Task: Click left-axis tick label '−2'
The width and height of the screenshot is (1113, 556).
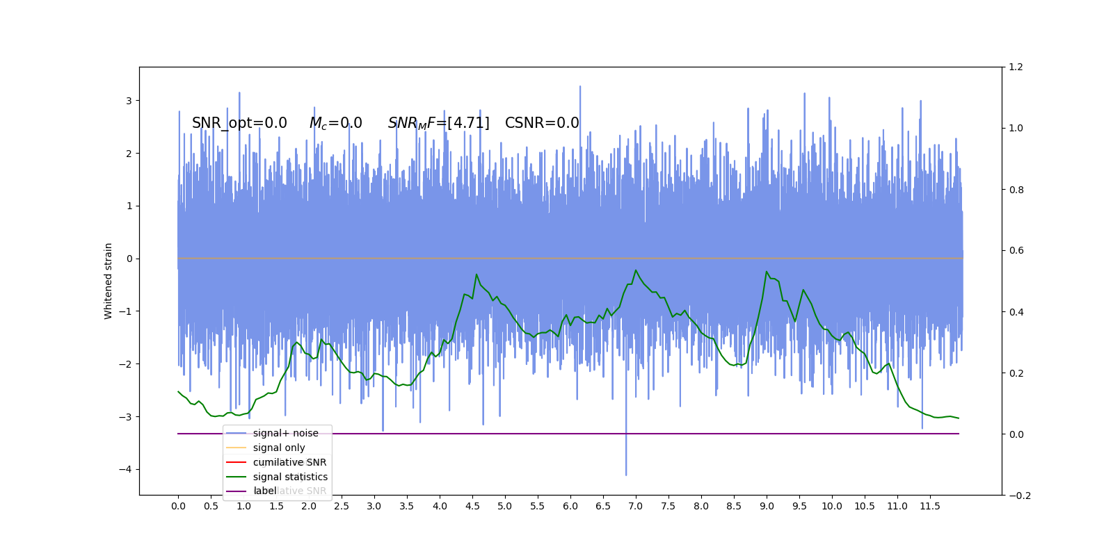Action: 125,364
